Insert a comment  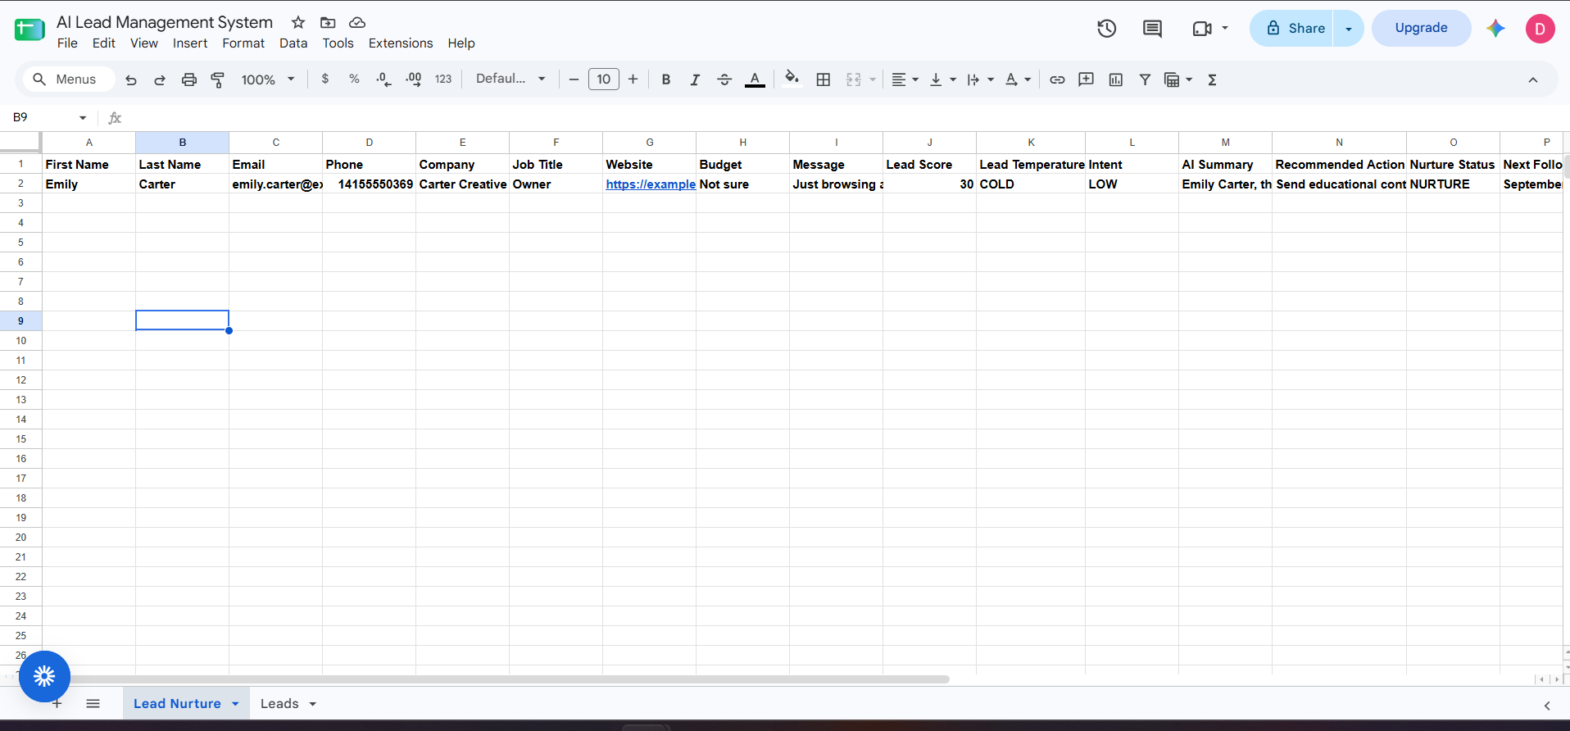pos(1087,79)
